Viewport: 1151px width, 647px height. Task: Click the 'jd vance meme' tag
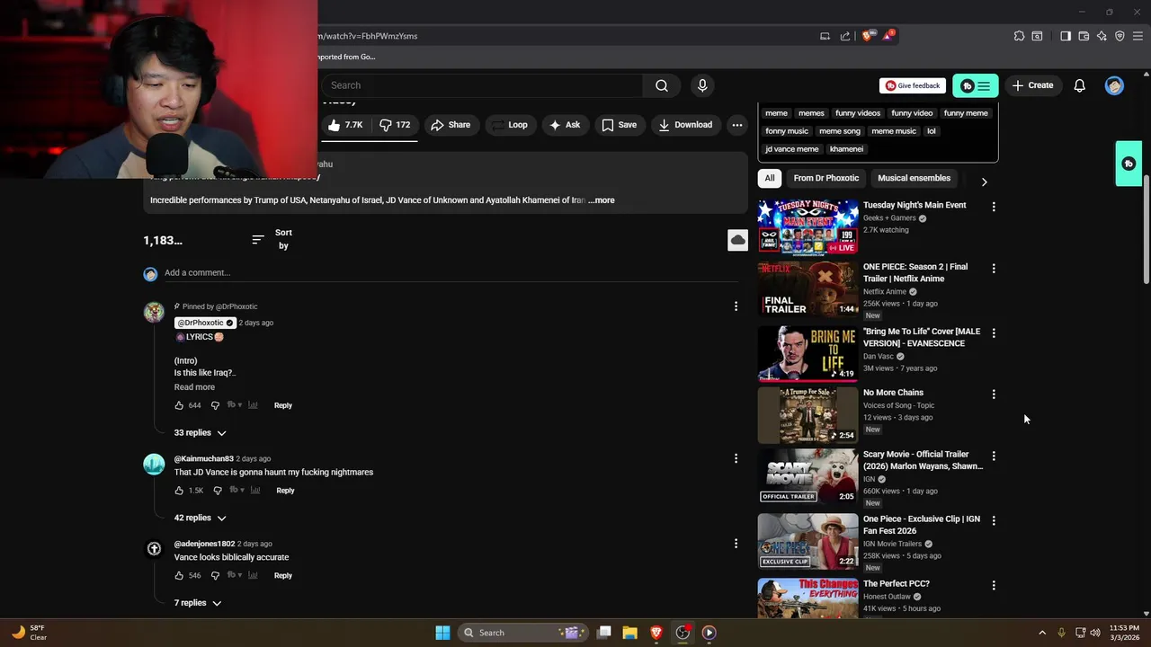point(792,149)
